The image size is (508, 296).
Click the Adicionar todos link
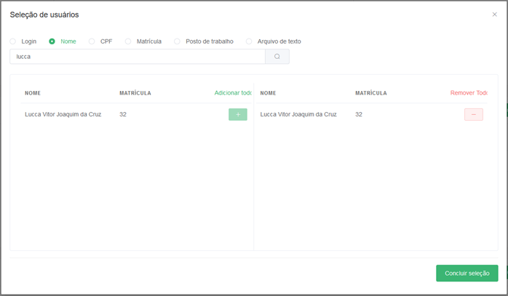(233, 93)
